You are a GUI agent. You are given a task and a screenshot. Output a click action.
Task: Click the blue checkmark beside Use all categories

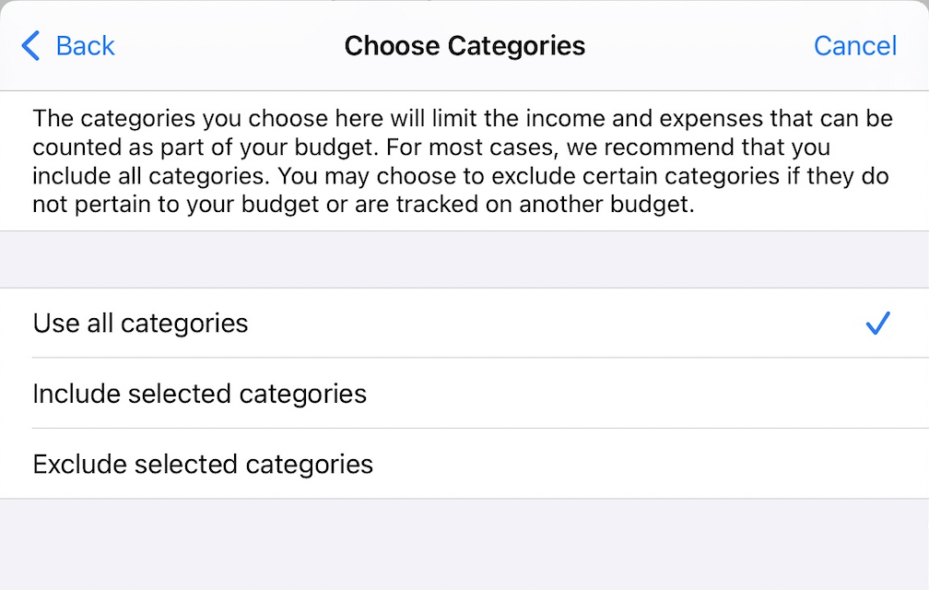pos(877,324)
